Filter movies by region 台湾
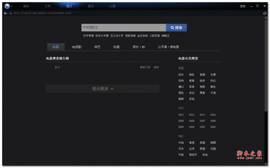270x168 pixels. pos(192,149)
